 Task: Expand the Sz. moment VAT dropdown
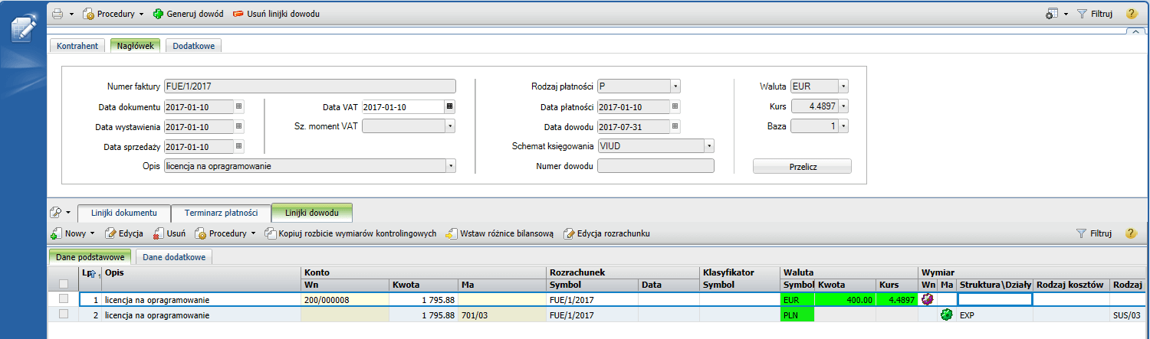[450, 126]
